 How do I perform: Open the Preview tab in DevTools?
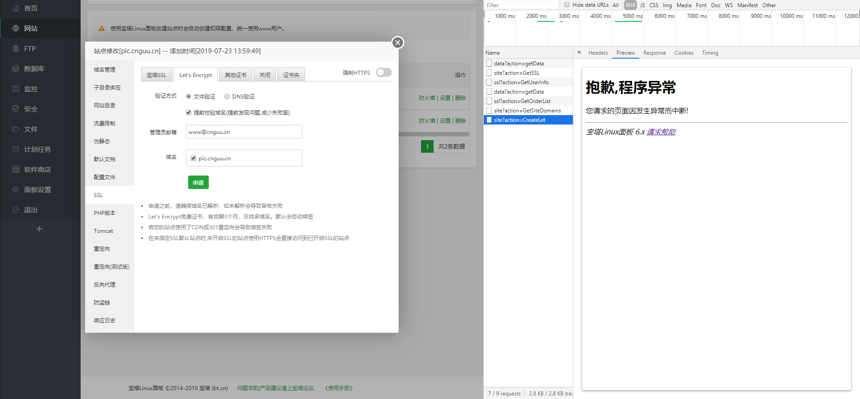click(x=626, y=53)
